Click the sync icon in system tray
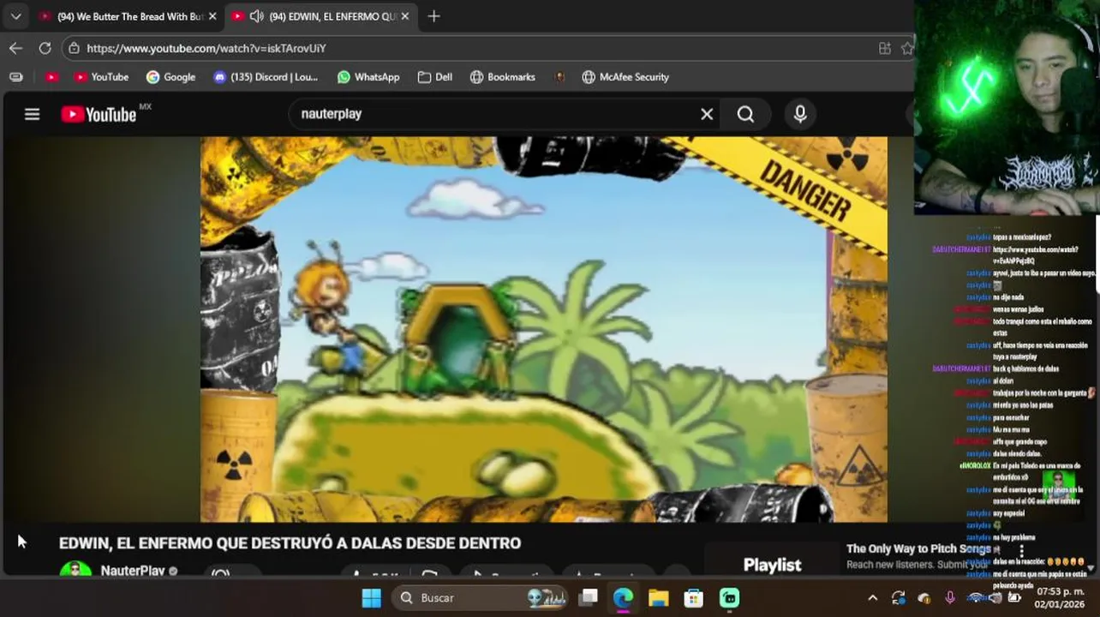The height and width of the screenshot is (617, 1100). tap(898, 597)
